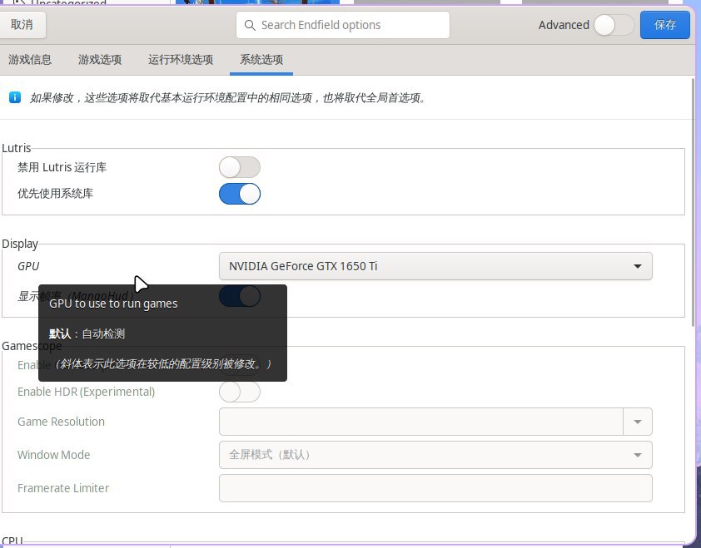Click the blue info icon beside the notice

click(14, 97)
